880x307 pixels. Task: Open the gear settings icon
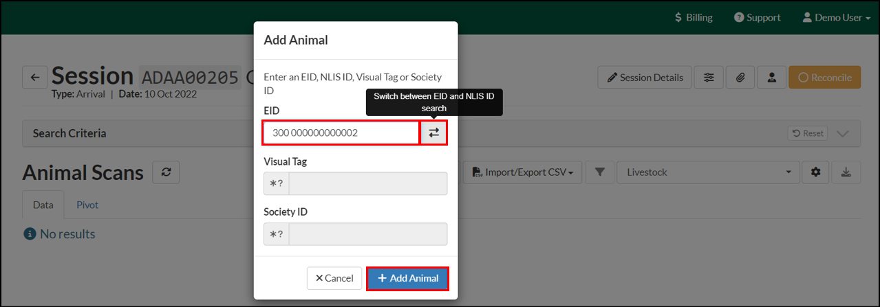pyautogui.click(x=816, y=172)
